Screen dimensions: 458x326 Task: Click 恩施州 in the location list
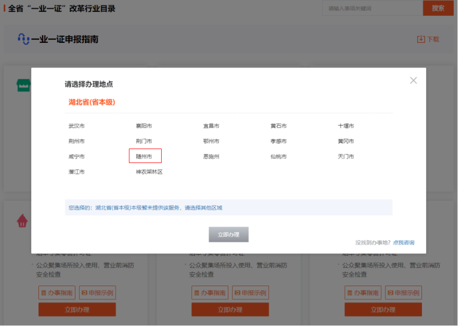click(211, 157)
